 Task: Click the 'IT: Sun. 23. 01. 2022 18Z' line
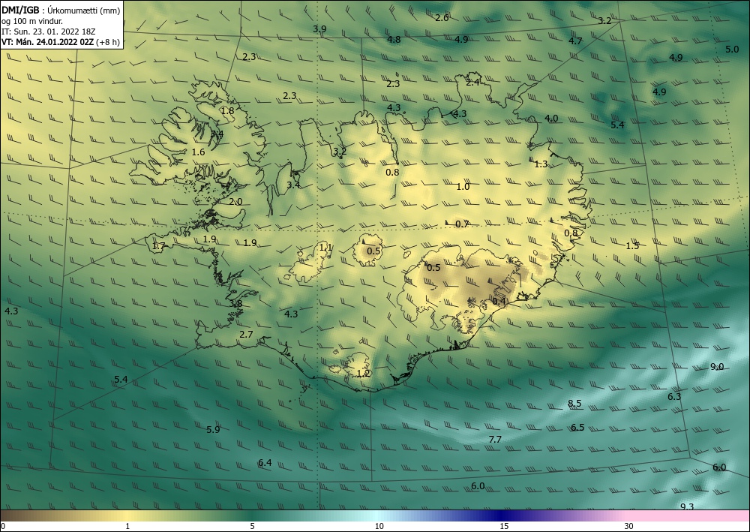tap(48, 32)
